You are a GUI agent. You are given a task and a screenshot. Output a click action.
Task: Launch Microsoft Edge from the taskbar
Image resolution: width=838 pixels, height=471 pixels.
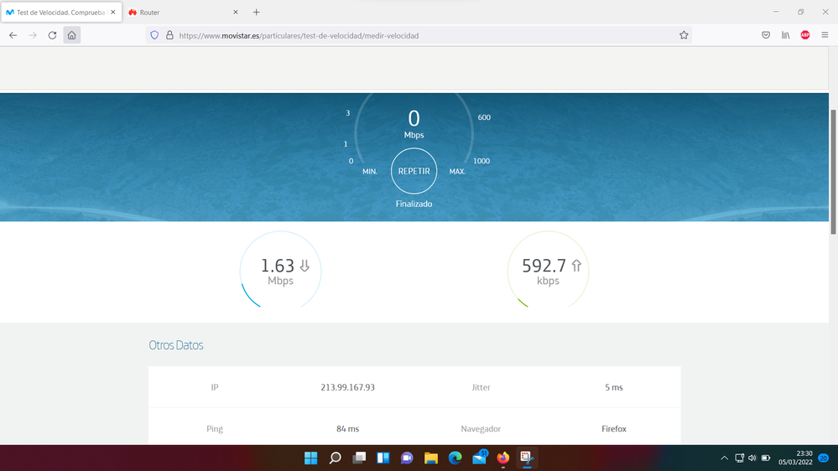[455, 458]
